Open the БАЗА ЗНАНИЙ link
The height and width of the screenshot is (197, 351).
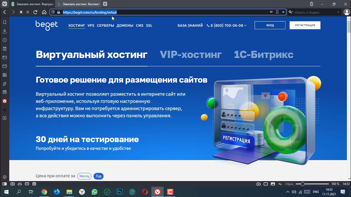coord(190,25)
